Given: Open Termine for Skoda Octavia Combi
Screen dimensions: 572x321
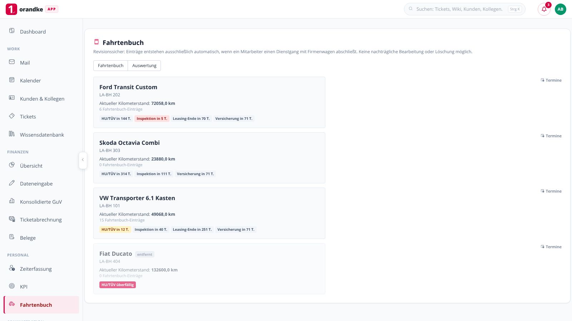Looking at the screenshot, I should (x=551, y=136).
